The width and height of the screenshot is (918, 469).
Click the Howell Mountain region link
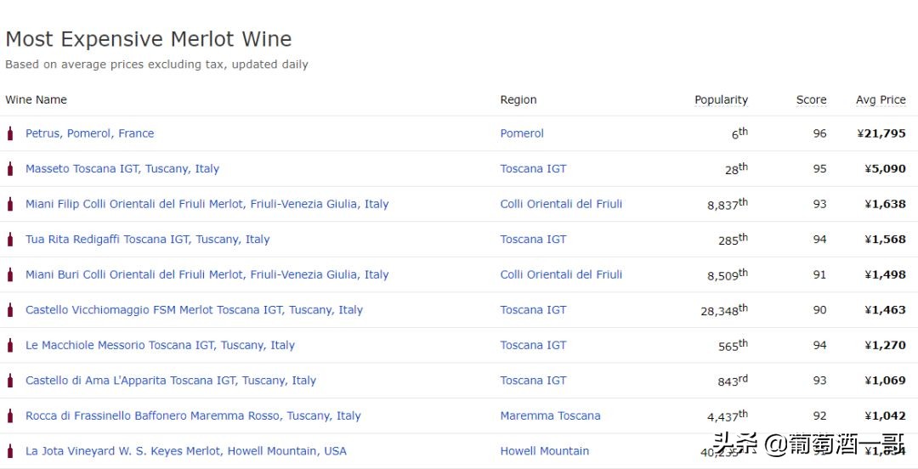pyautogui.click(x=544, y=451)
